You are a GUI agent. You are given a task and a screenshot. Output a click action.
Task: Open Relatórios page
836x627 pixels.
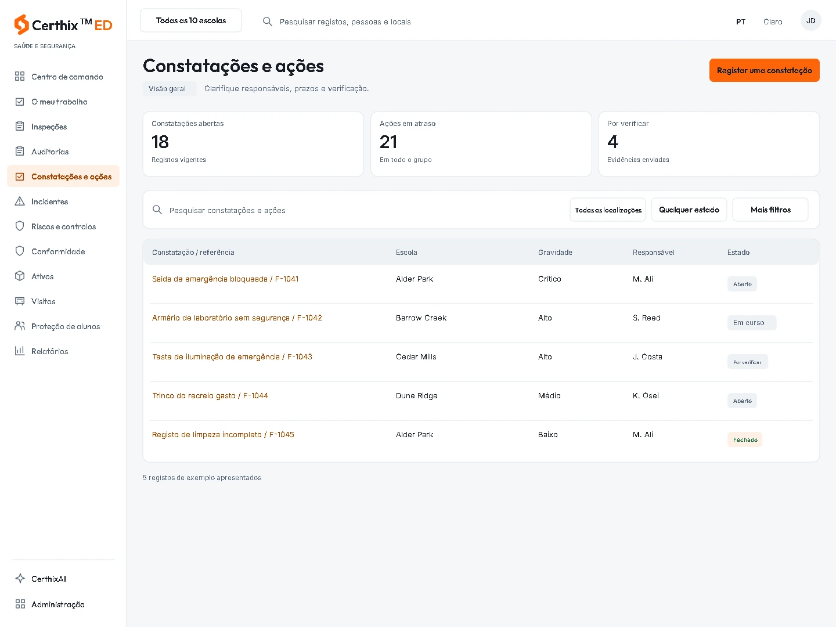click(x=63, y=351)
